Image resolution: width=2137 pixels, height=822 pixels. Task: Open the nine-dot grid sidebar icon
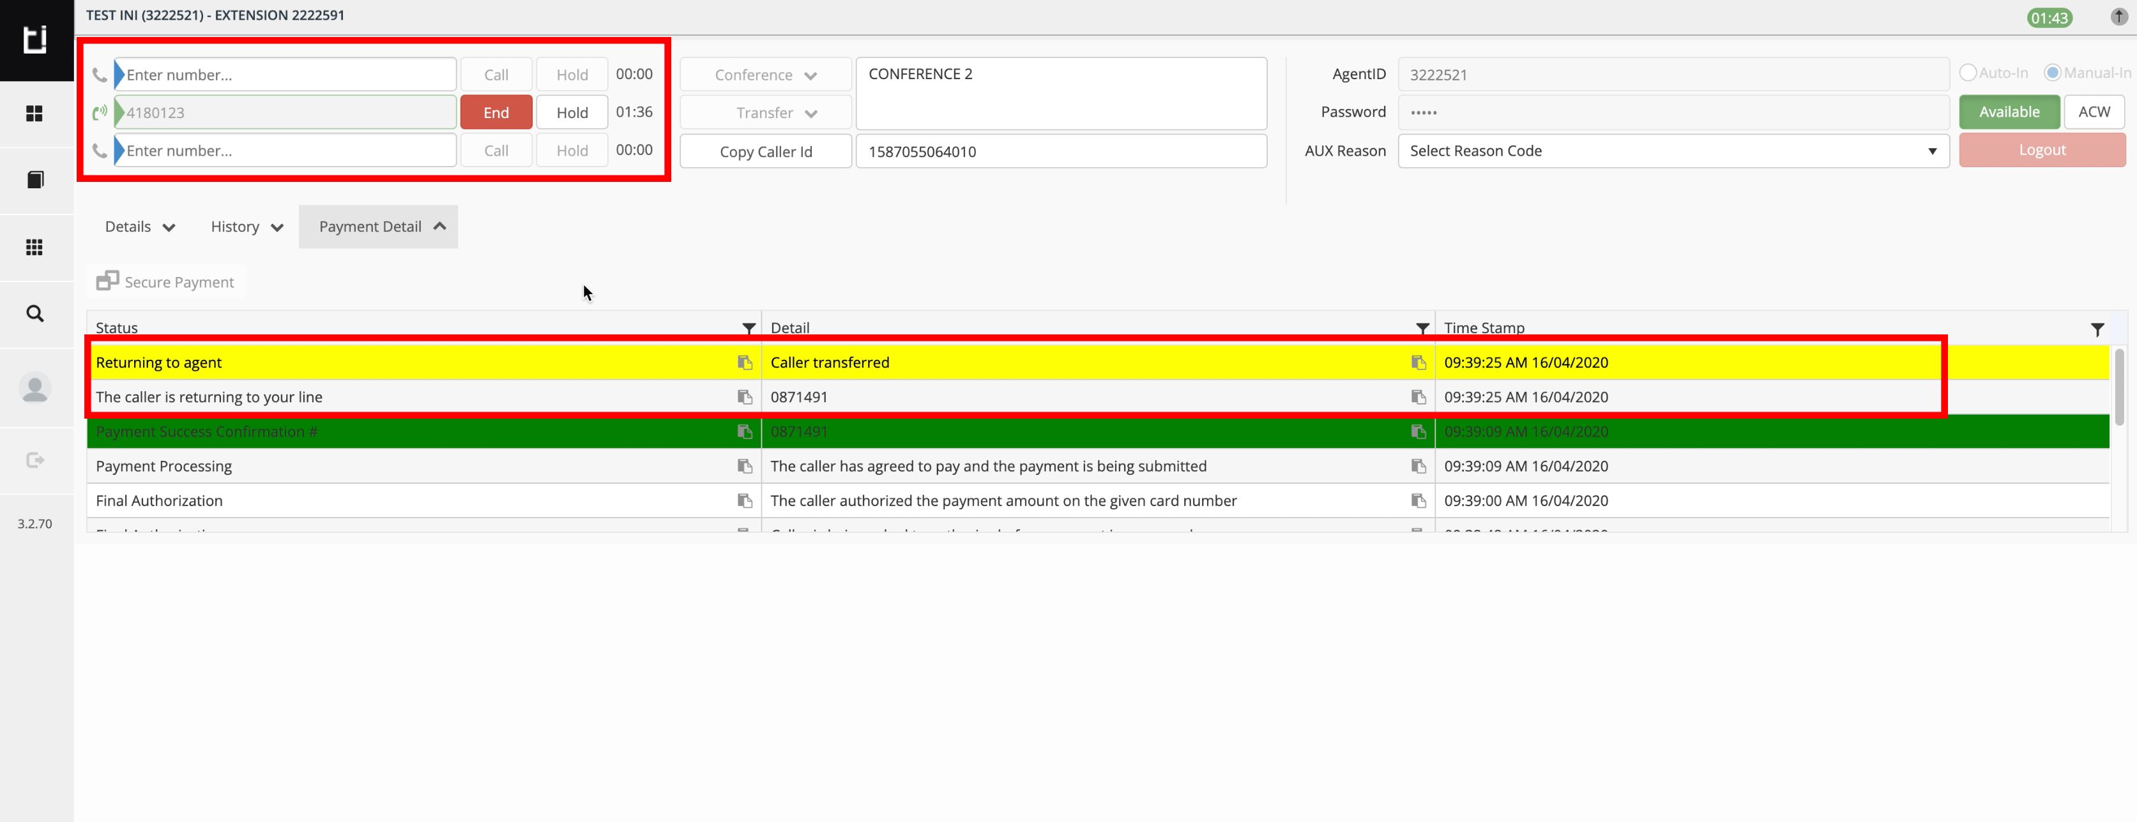click(34, 247)
